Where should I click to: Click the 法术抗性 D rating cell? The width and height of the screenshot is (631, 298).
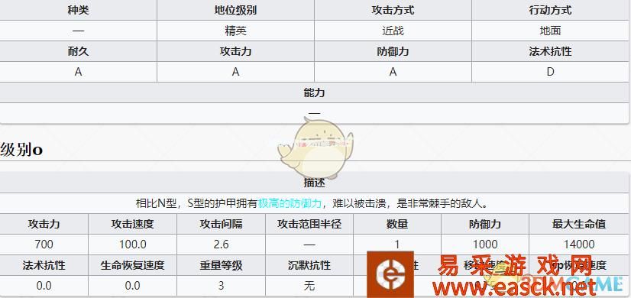[551, 72]
